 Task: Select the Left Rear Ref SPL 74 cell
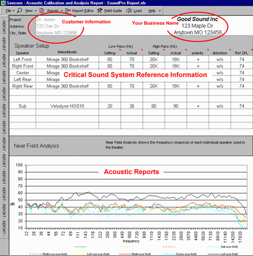242,80
